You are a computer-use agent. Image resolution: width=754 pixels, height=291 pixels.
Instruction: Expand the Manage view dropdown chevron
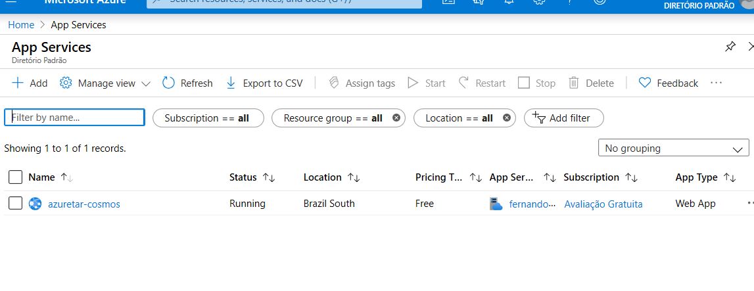tap(146, 84)
